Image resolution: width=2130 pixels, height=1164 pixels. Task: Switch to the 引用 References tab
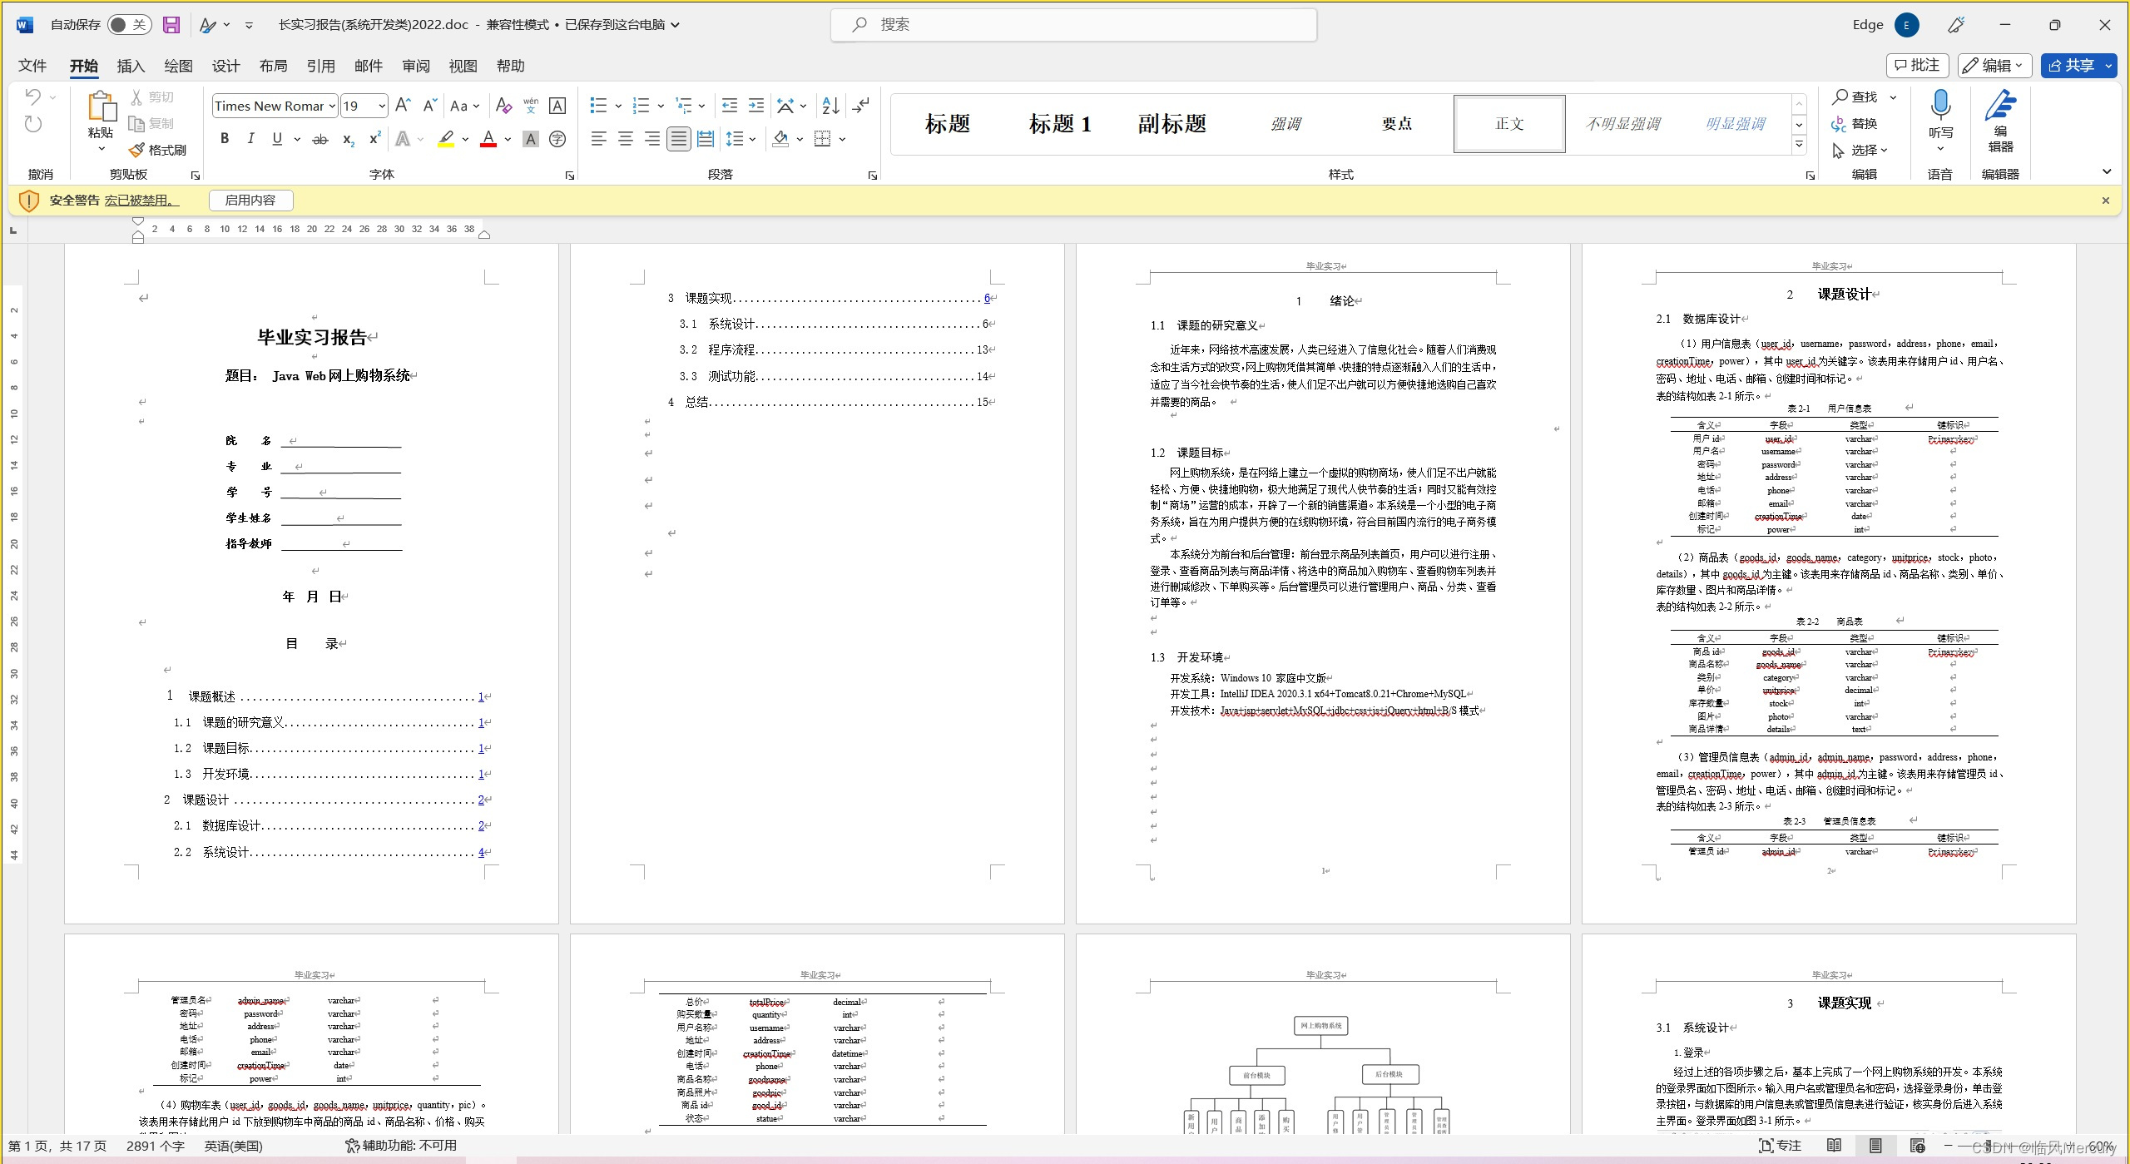[x=320, y=66]
